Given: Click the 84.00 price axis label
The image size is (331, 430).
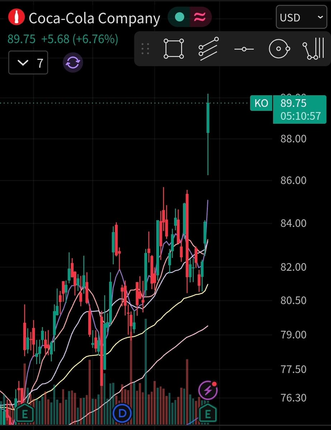Looking at the screenshot, I should coord(294,223).
